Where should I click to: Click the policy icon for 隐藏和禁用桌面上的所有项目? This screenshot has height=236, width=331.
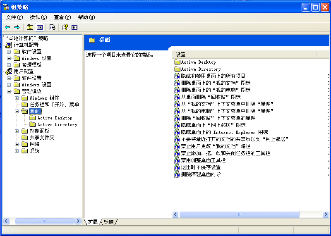coord(177,76)
